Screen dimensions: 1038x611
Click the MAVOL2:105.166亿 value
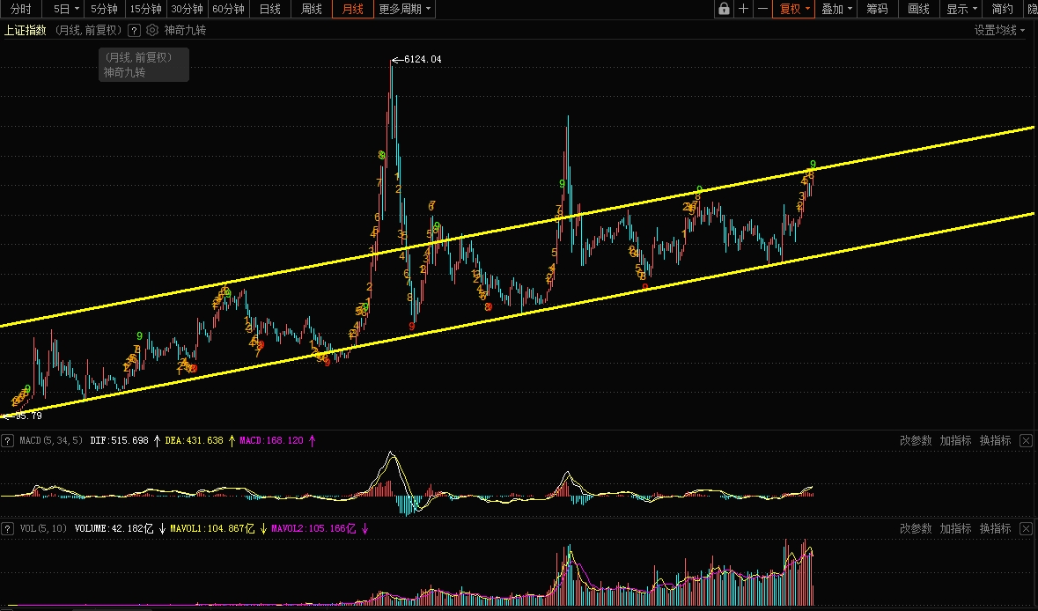[313, 528]
